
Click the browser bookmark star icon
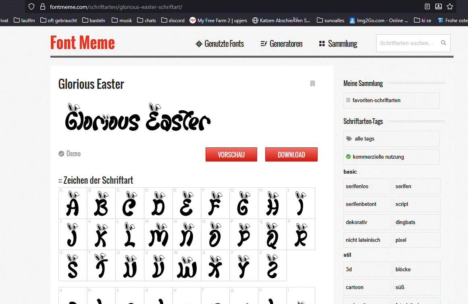450,6
